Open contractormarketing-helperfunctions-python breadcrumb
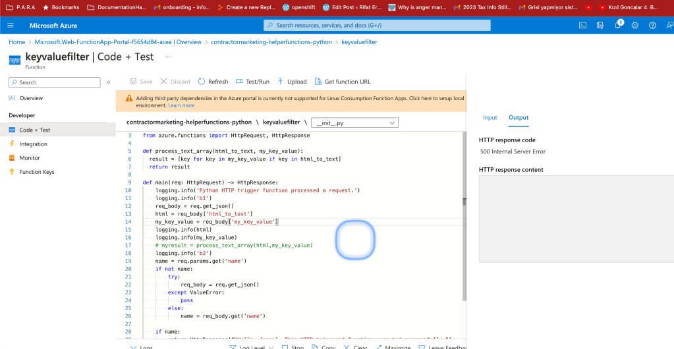The width and height of the screenshot is (674, 349). point(271,42)
